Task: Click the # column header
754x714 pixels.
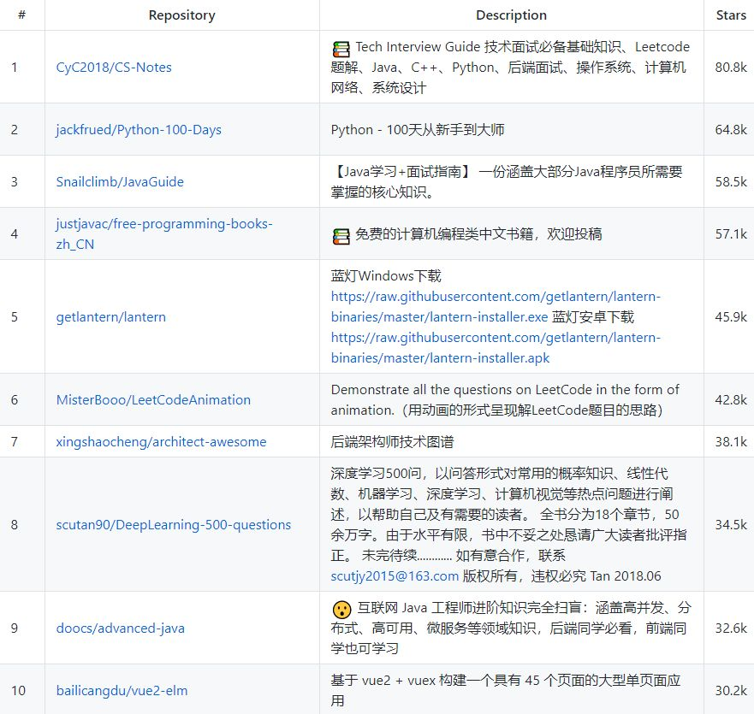Action: [x=23, y=15]
